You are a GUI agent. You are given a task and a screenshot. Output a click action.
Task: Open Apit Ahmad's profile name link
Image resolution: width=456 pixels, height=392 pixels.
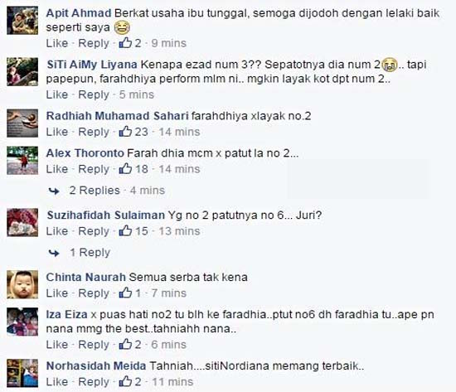point(79,13)
